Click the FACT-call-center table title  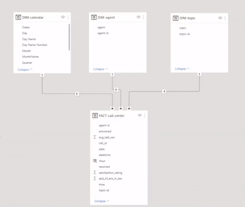[112, 116]
